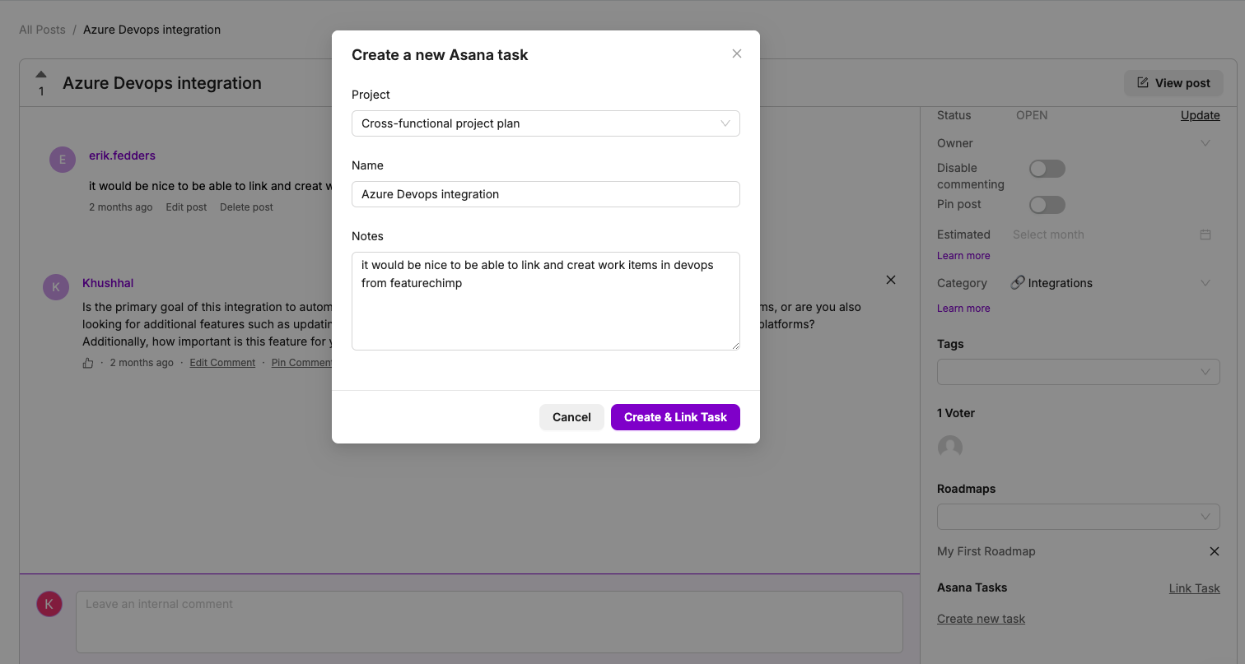
Task: Open the Project dropdown in the dialog
Action: click(x=545, y=123)
